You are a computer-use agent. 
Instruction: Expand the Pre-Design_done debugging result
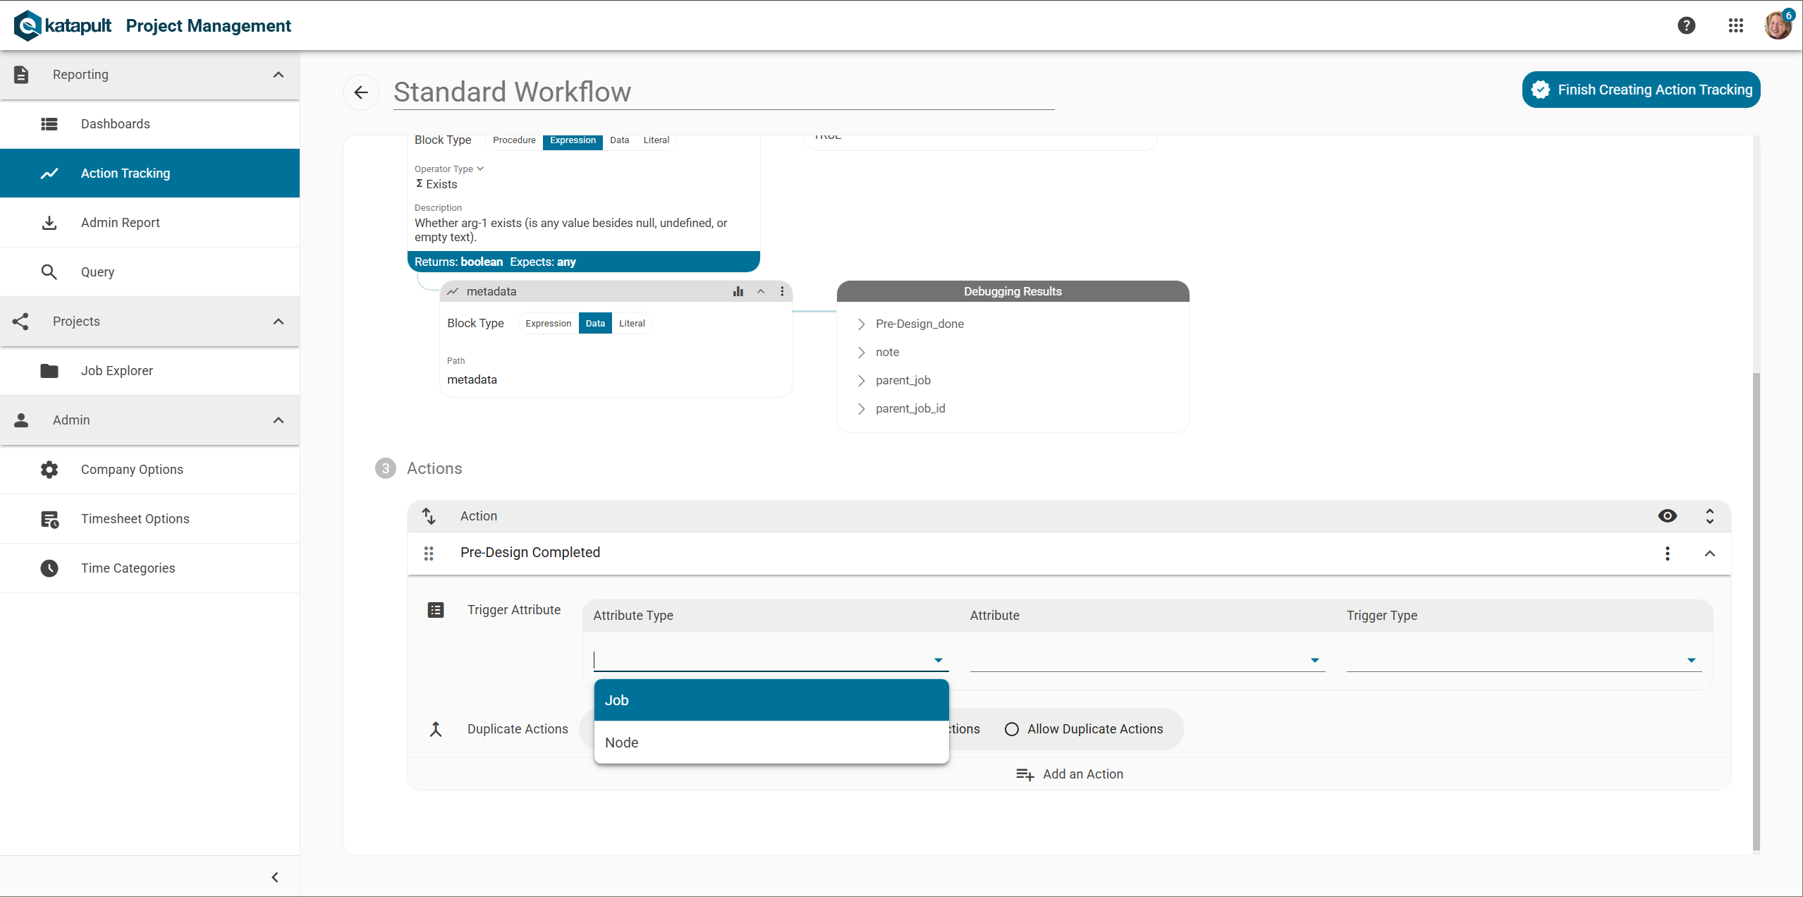click(x=861, y=324)
